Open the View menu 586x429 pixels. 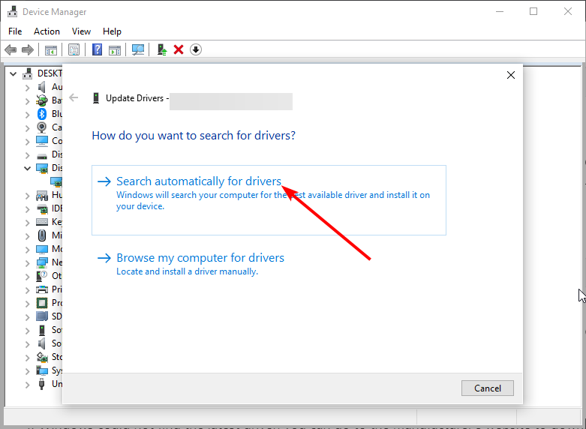coord(81,31)
